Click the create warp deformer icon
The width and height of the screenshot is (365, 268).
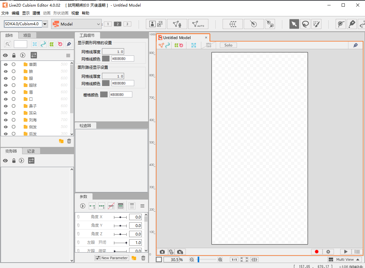[233, 24]
